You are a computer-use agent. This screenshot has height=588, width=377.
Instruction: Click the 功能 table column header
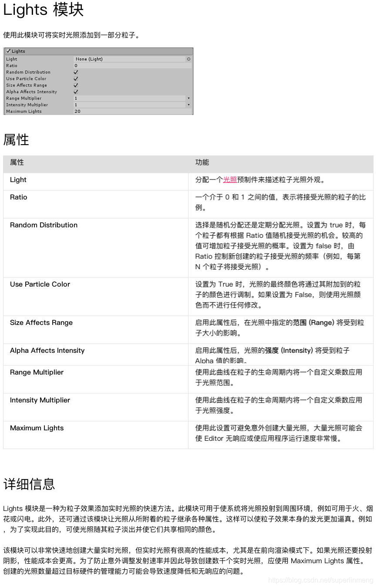click(x=202, y=162)
